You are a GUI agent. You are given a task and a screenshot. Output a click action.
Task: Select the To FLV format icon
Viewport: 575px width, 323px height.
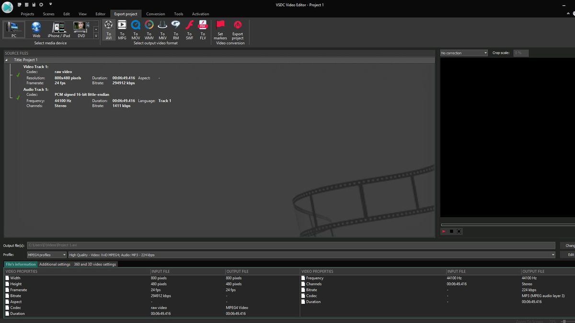202,29
